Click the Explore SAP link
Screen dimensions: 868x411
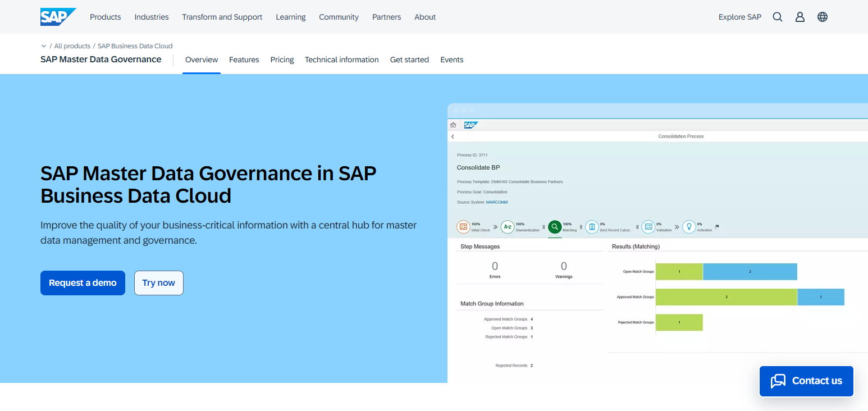[x=740, y=17]
